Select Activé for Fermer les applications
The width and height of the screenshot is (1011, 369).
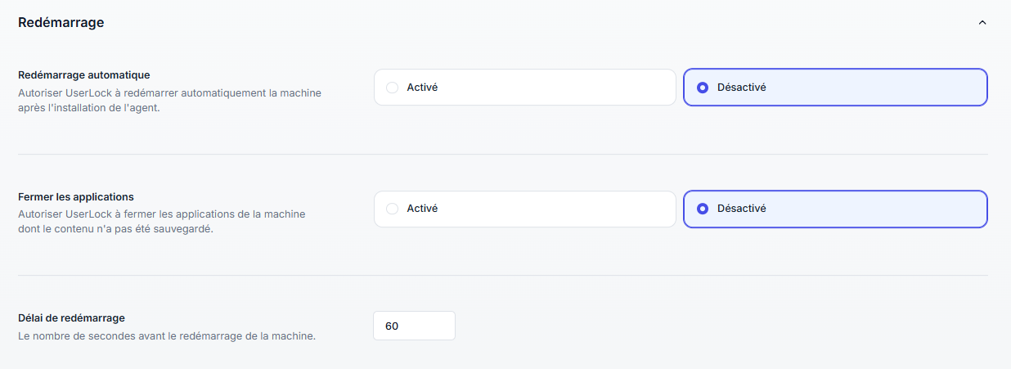(524, 209)
